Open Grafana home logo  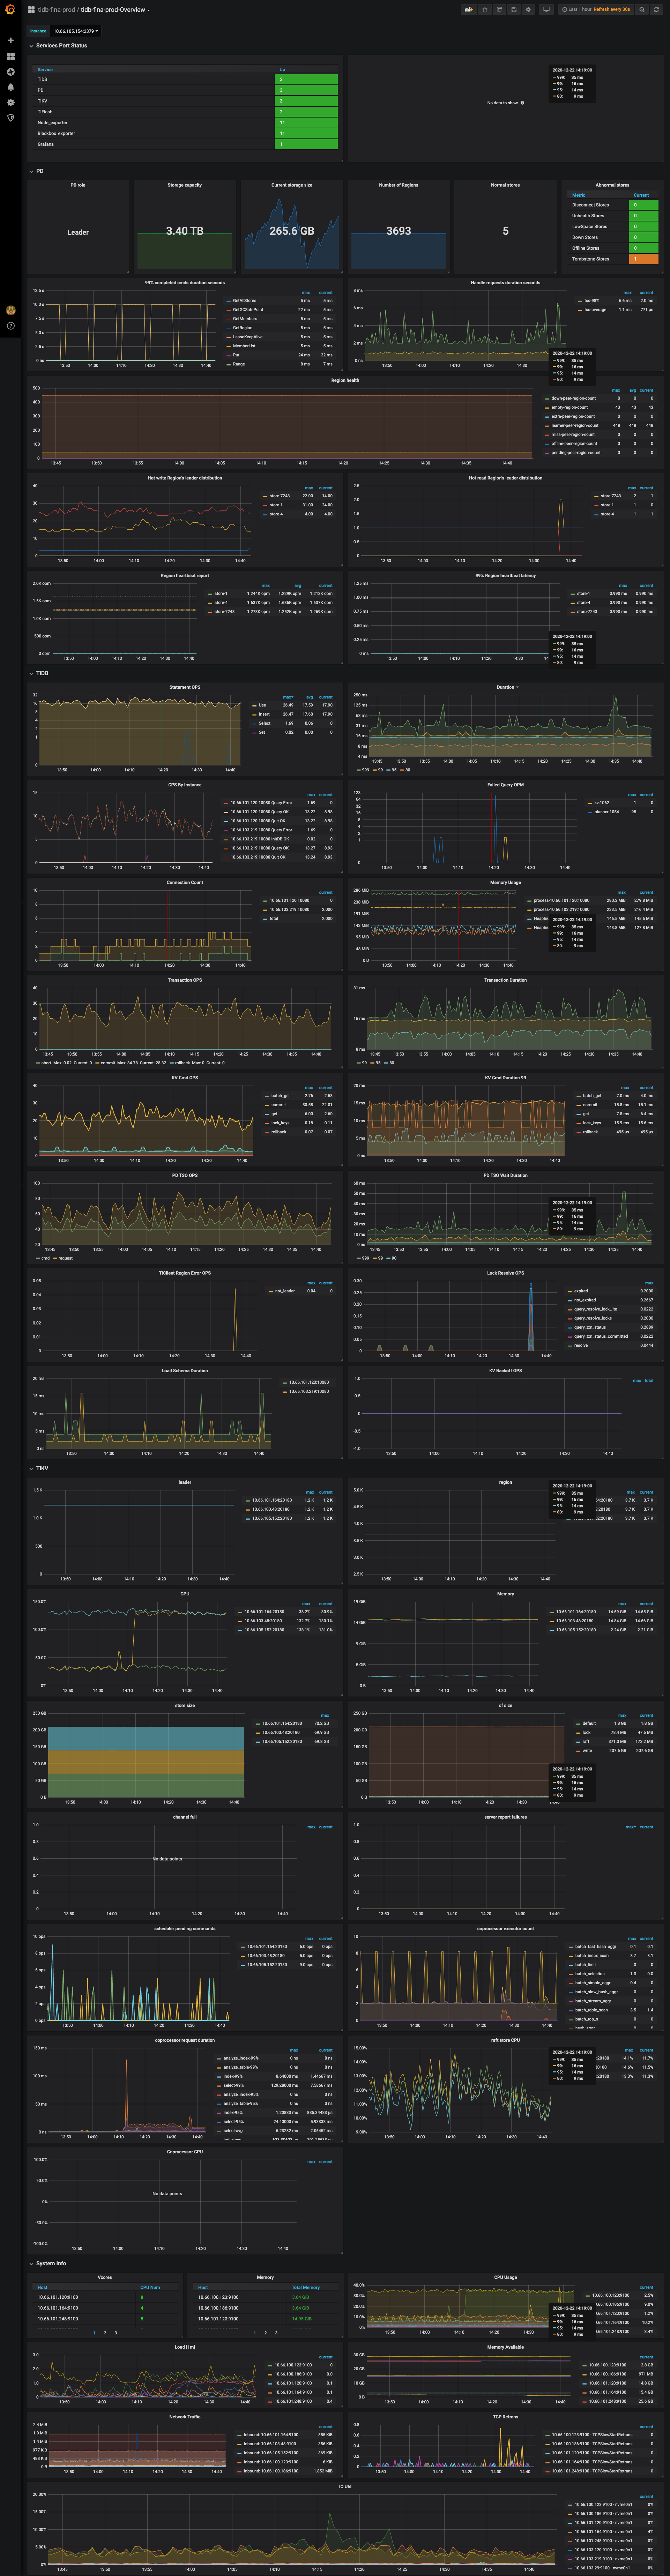coord(10,9)
